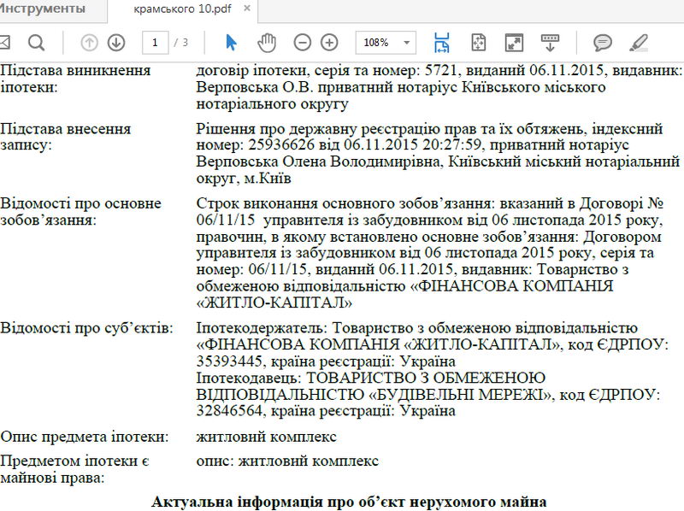Toggle full screen mode icon

pos(514,42)
